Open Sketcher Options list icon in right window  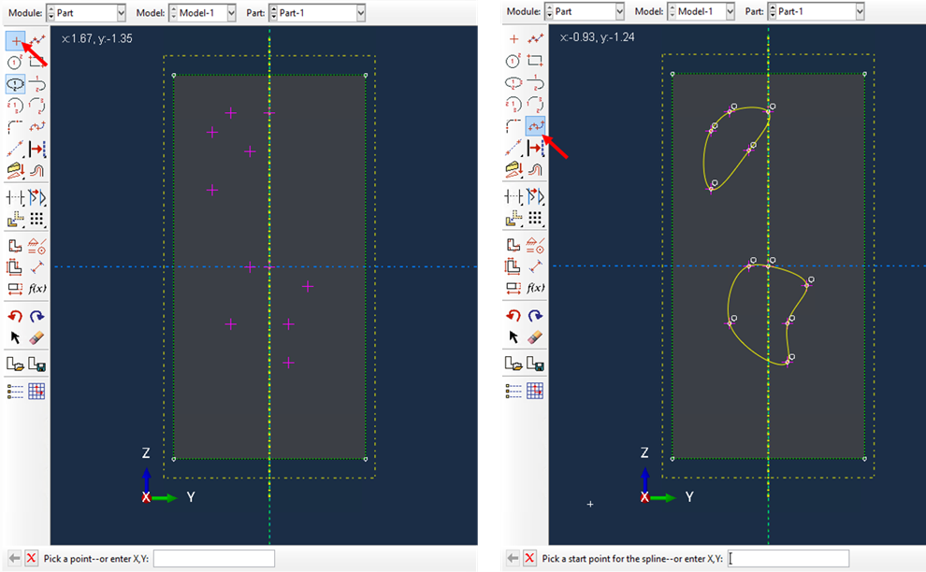tap(514, 390)
